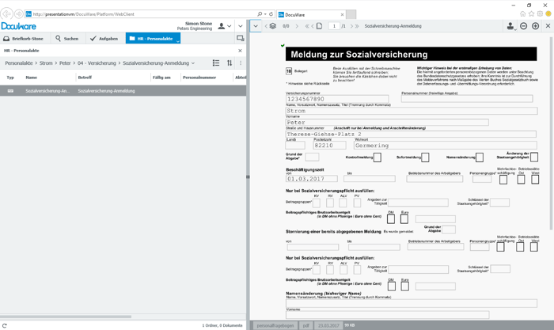Open the stamp tool in viewer toolbar
This screenshot has height=330, width=554.
point(510,26)
